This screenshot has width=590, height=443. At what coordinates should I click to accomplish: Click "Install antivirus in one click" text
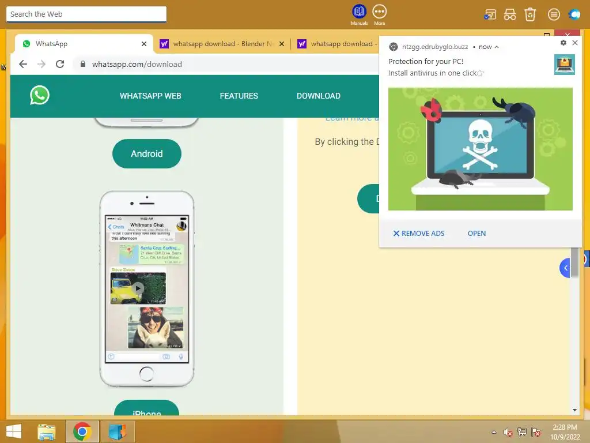(x=432, y=73)
